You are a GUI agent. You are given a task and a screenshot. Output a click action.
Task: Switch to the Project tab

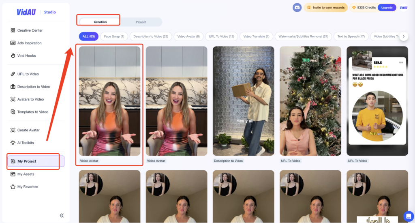tap(141, 22)
